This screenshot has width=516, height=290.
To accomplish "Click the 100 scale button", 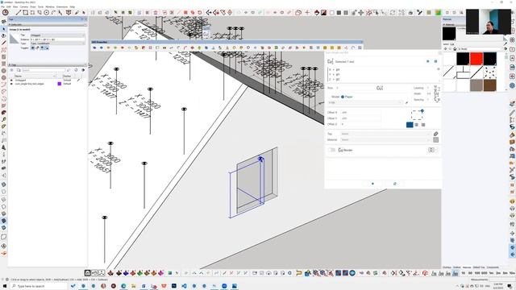I will pyautogui.click(x=477, y=273).
